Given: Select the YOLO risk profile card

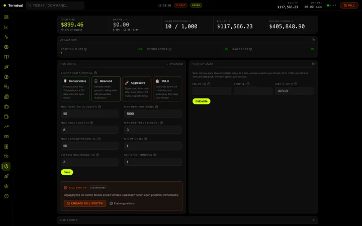Looking at the screenshot, I should coord(167,89).
